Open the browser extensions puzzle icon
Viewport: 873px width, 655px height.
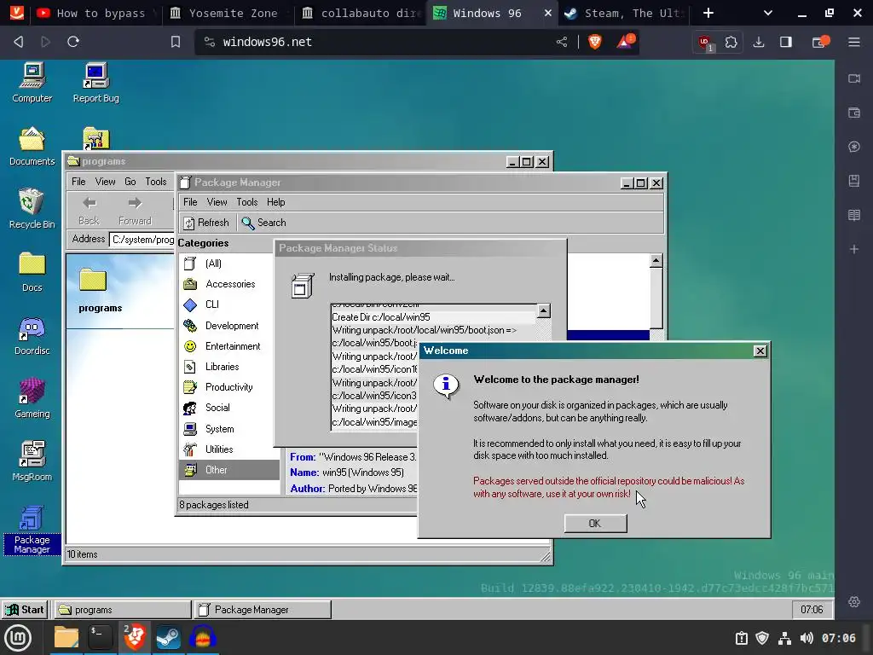click(731, 42)
